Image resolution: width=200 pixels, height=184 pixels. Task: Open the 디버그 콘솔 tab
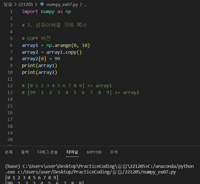[48, 152]
